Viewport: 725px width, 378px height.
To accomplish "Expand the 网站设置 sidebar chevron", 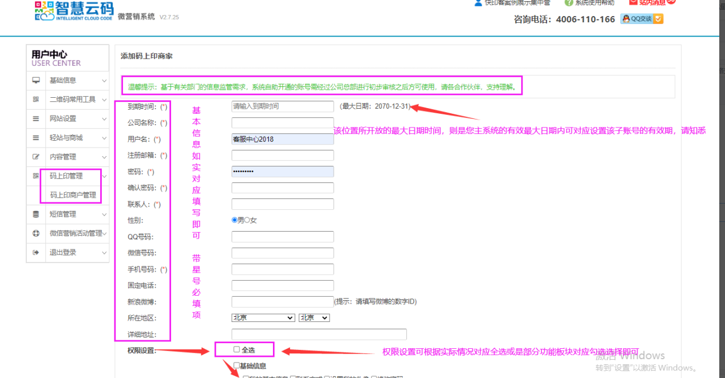I will point(104,119).
